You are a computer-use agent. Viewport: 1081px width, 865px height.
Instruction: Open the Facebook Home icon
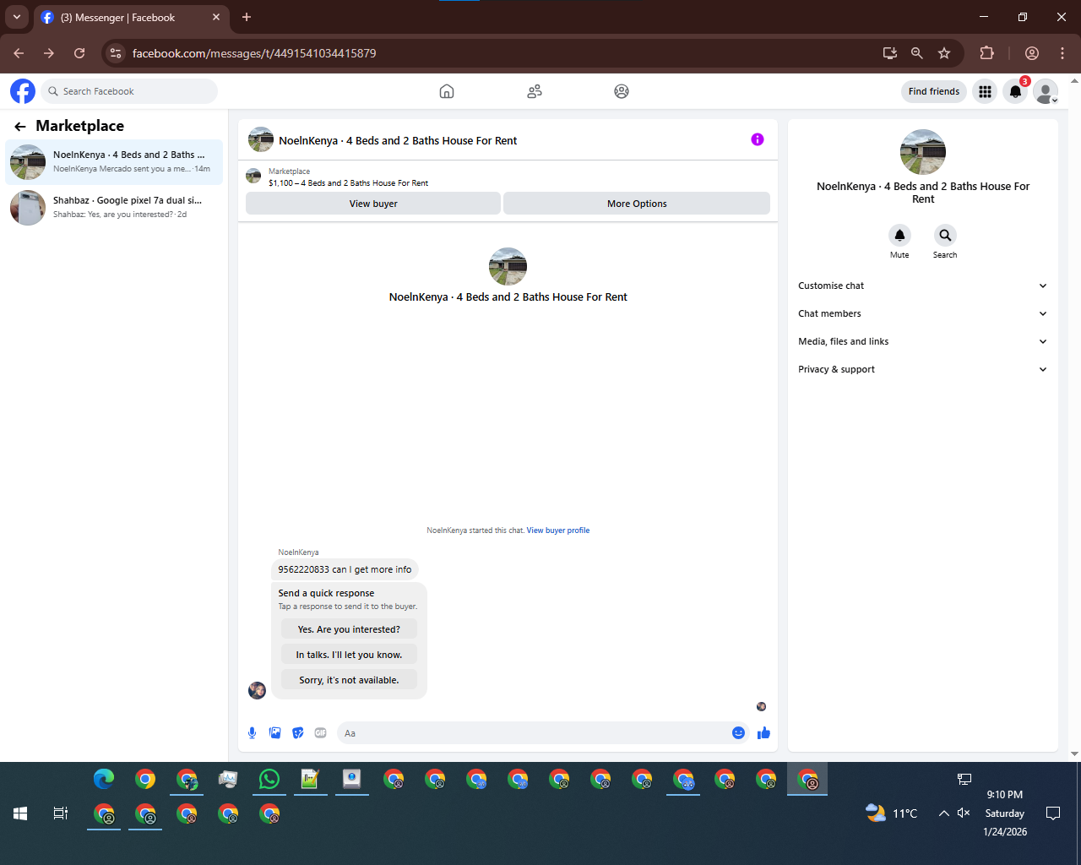(x=447, y=91)
